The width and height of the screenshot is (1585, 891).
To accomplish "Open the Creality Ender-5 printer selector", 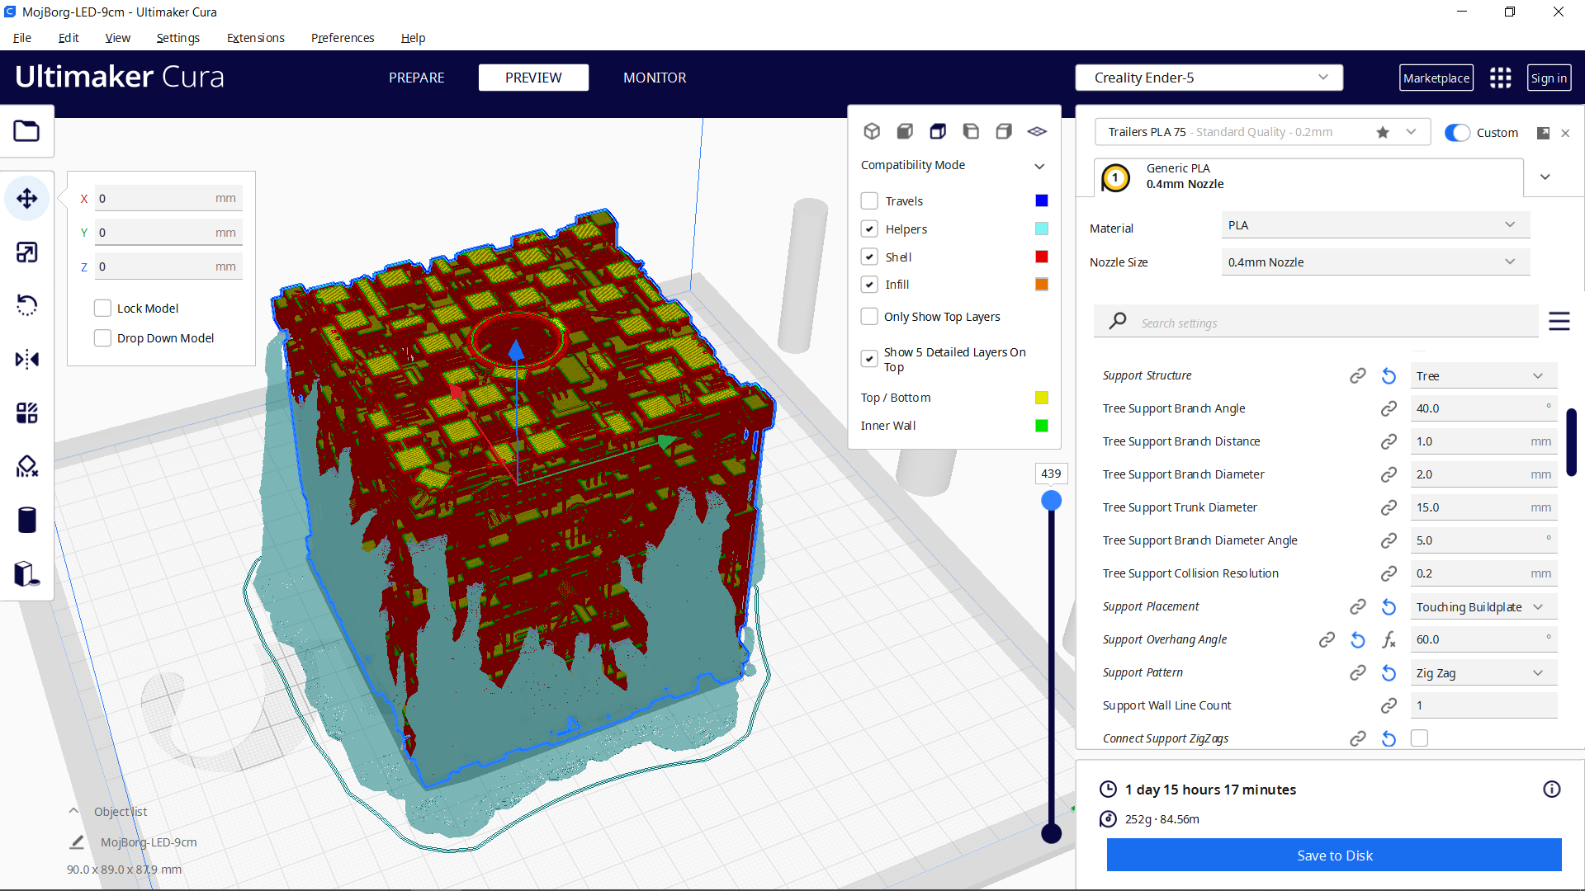I will coord(1208,77).
